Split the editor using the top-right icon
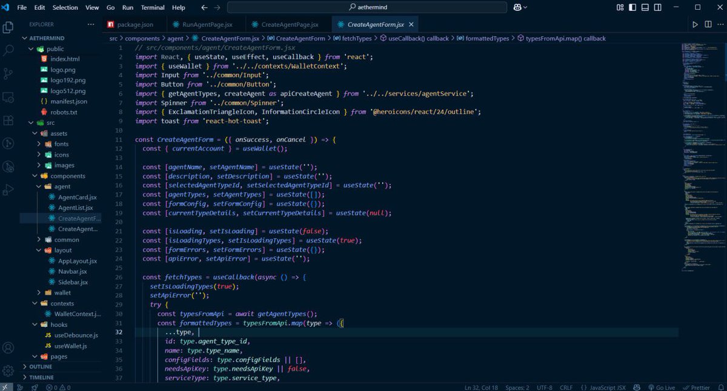The width and height of the screenshot is (727, 391). click(x=709, y=24)
